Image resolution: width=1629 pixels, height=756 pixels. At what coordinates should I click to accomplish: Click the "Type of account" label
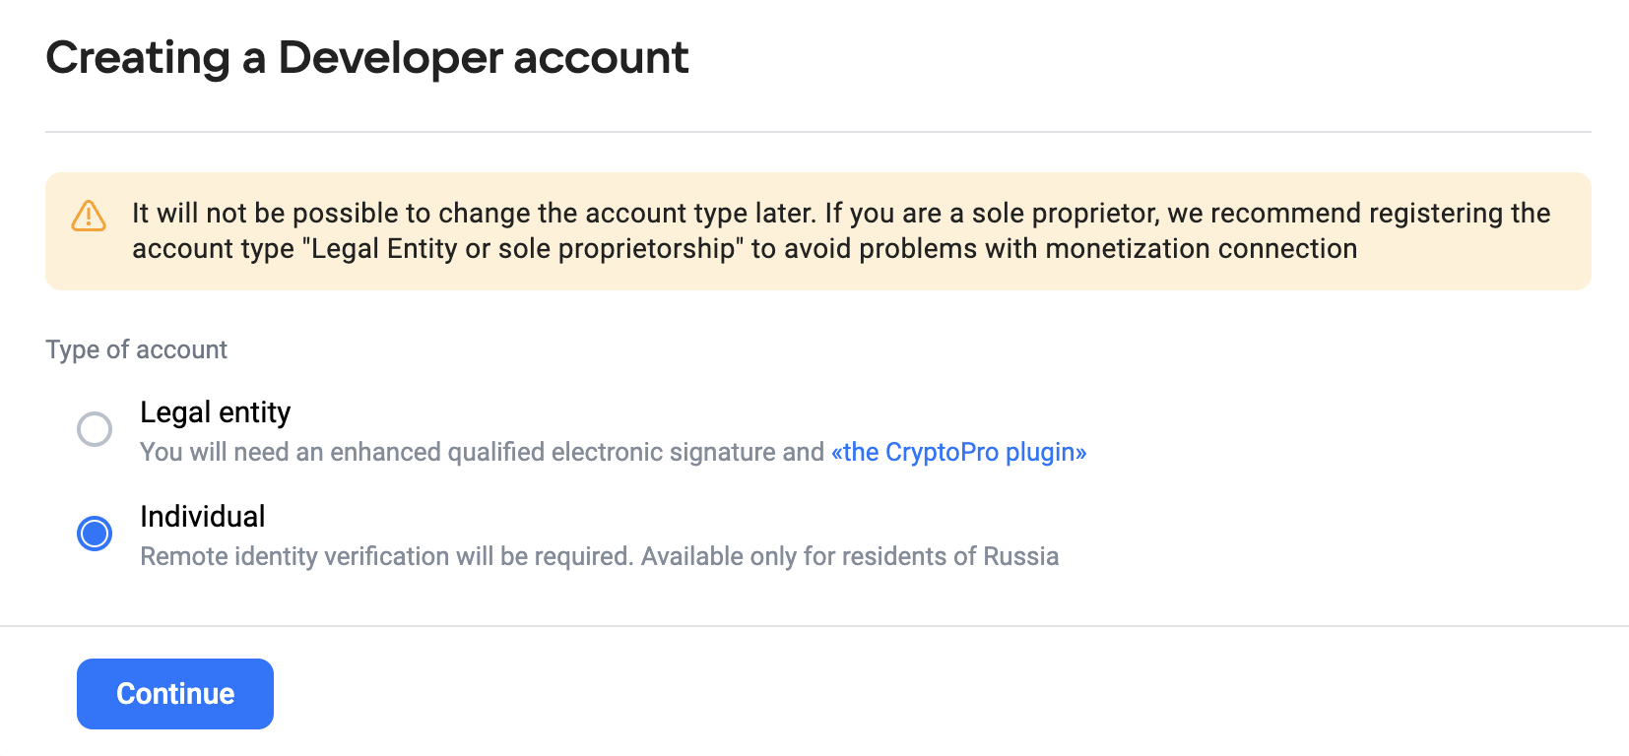coord(136,349)
